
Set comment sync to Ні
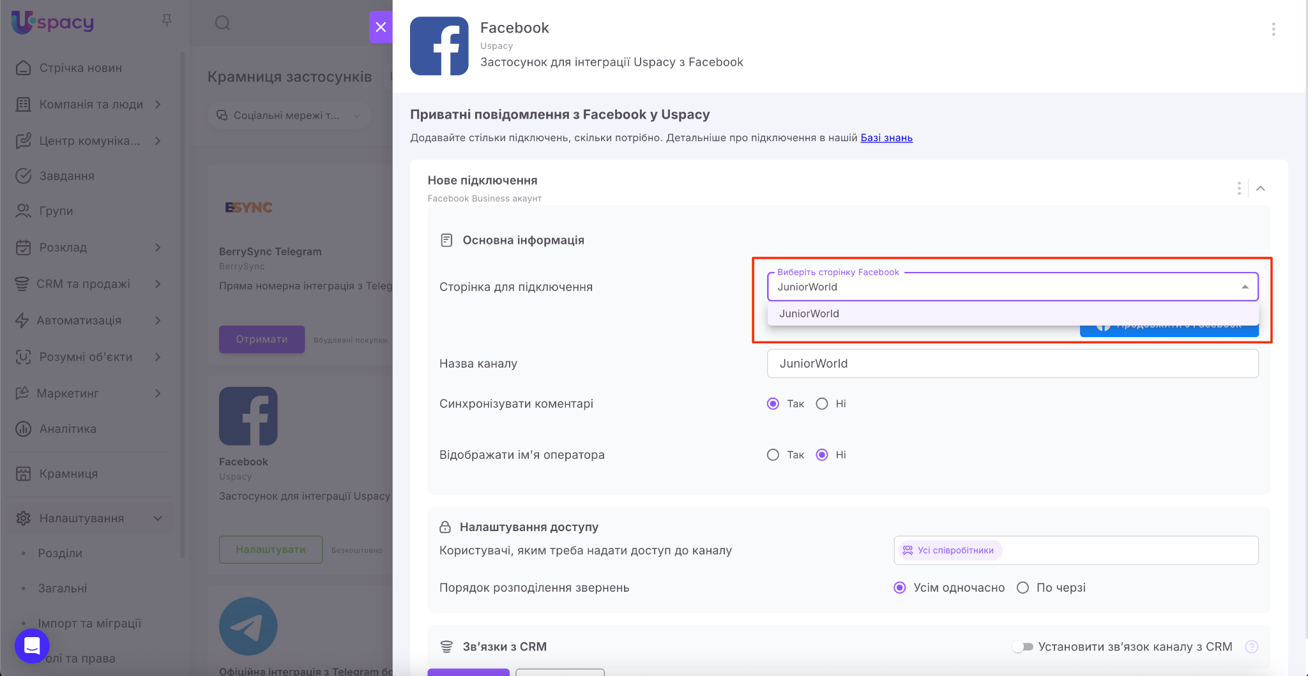click(x=822, y=403)
